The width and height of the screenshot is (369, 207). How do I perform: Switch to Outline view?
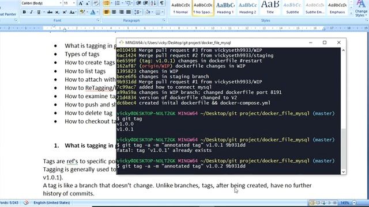[329, 202]
